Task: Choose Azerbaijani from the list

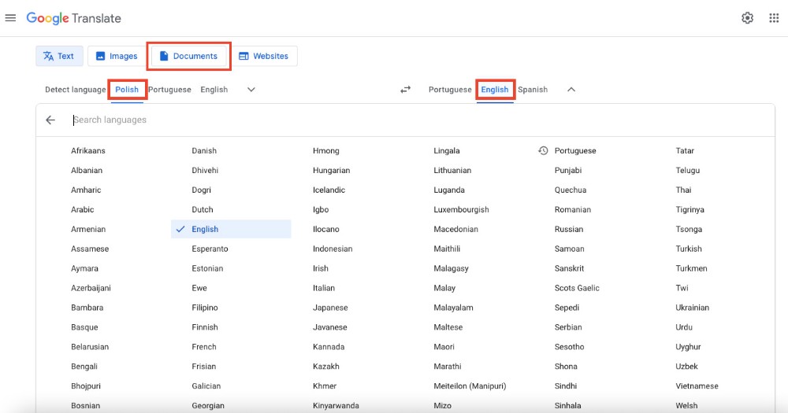Action: point(91,288)
